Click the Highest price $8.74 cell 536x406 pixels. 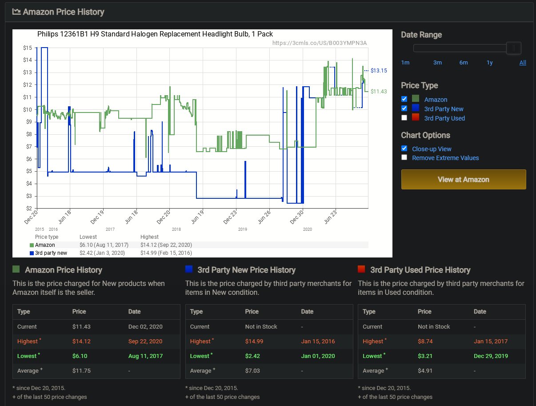(x=426, y=341)
